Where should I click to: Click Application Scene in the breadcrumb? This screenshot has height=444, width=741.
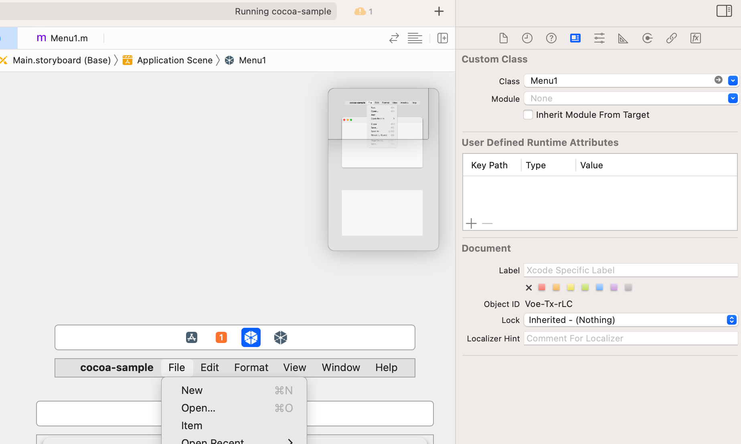[174, 60]
